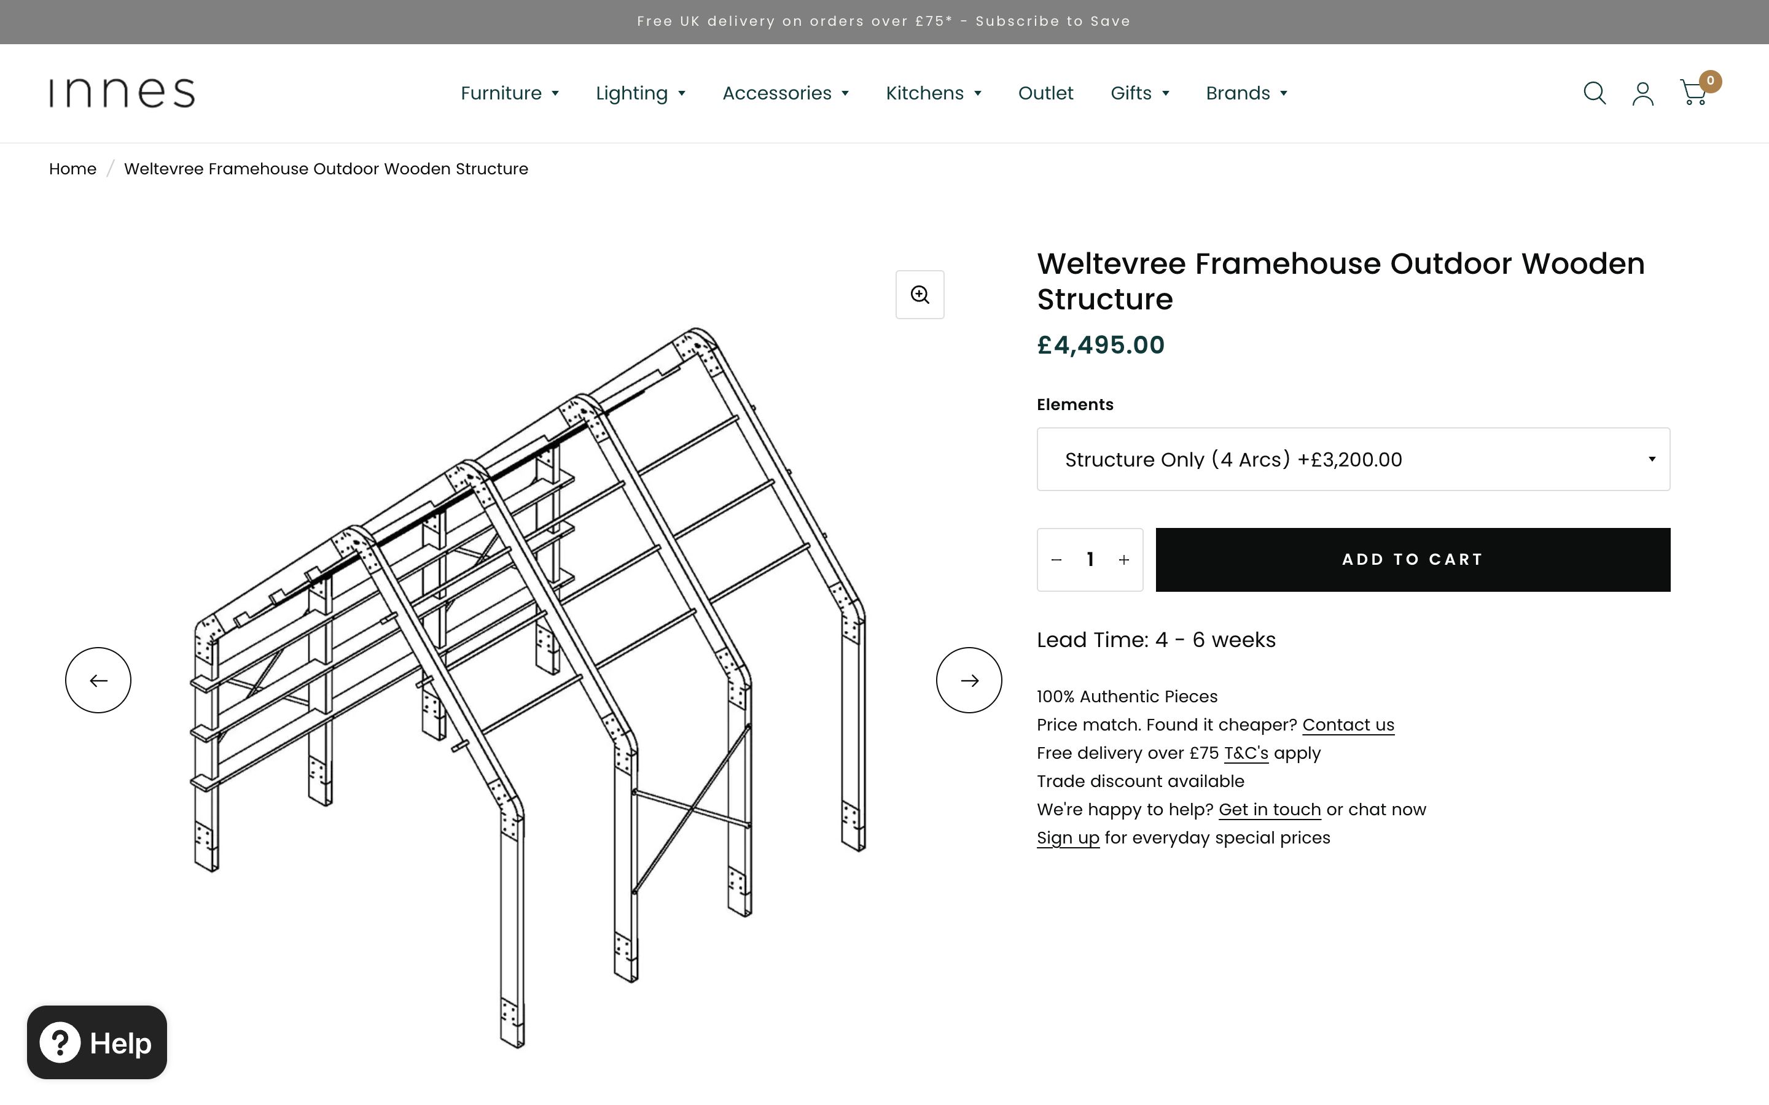This screenshot has height=1105, width=1769.
Task: Click the innes logo
Action: click(122, 93)
